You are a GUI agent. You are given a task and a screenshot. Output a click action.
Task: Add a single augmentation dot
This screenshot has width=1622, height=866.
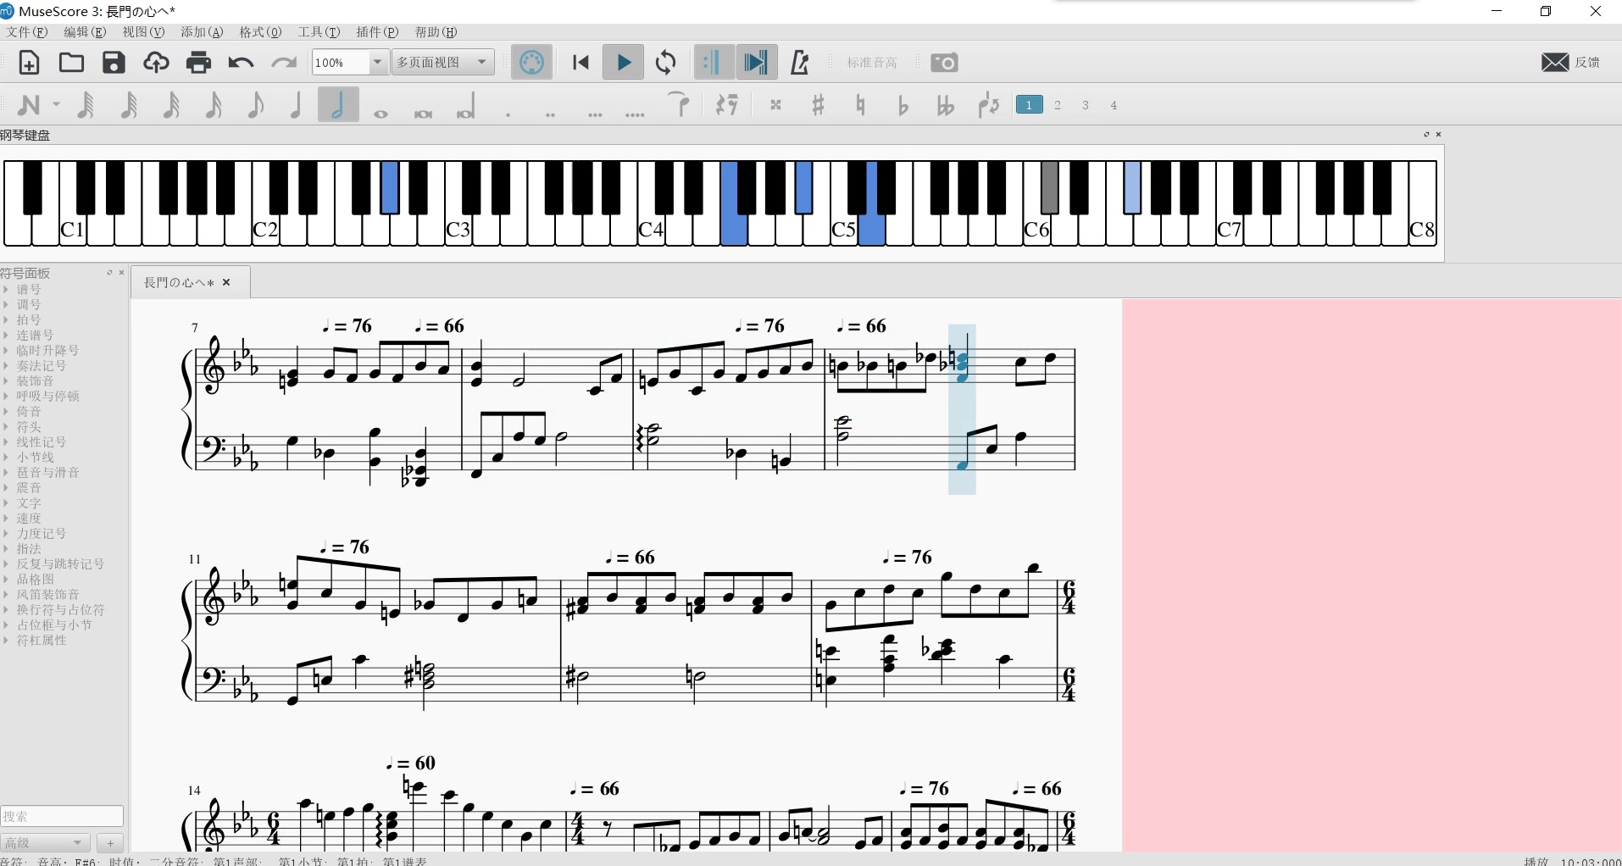coord(508,115)
